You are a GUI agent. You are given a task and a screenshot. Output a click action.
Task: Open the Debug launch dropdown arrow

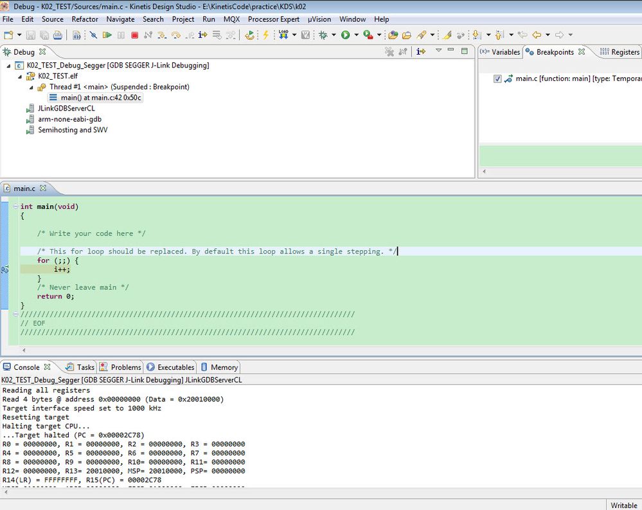[334, 35]
